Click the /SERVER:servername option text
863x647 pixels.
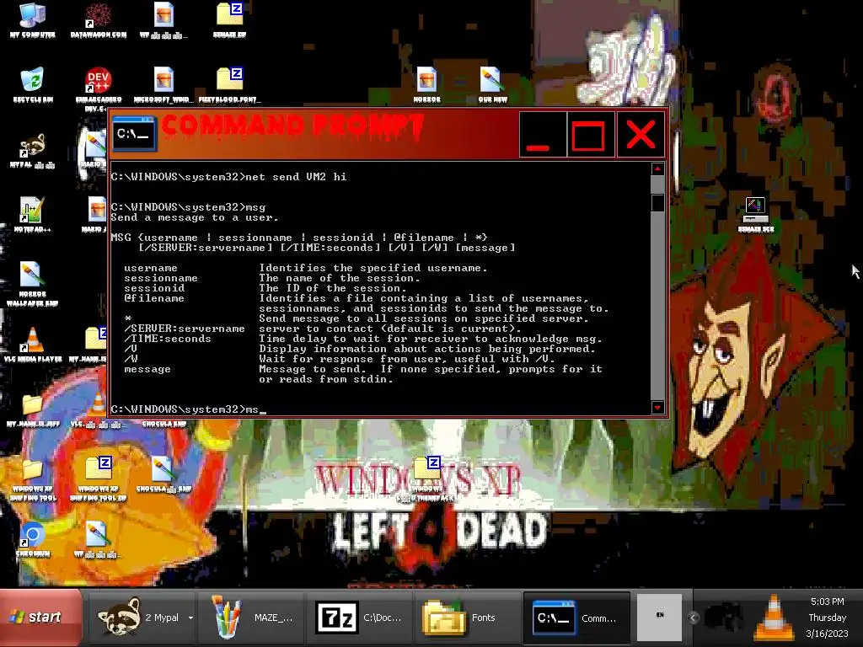pyautogui.click(x=185, y=329)
